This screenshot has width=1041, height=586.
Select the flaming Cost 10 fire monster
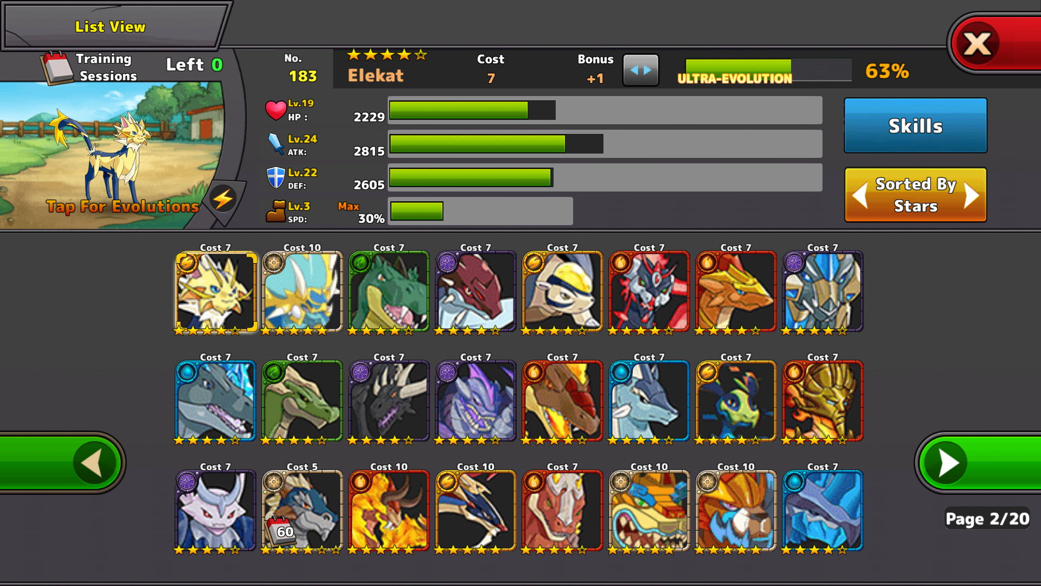(389, 511)
